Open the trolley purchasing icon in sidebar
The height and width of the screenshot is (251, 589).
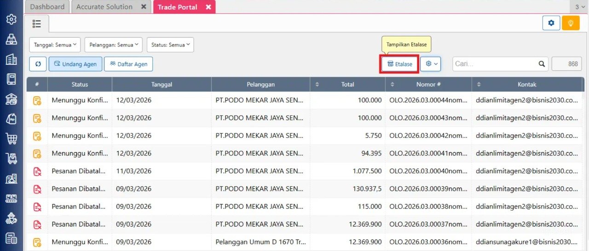tap(11, 159)
